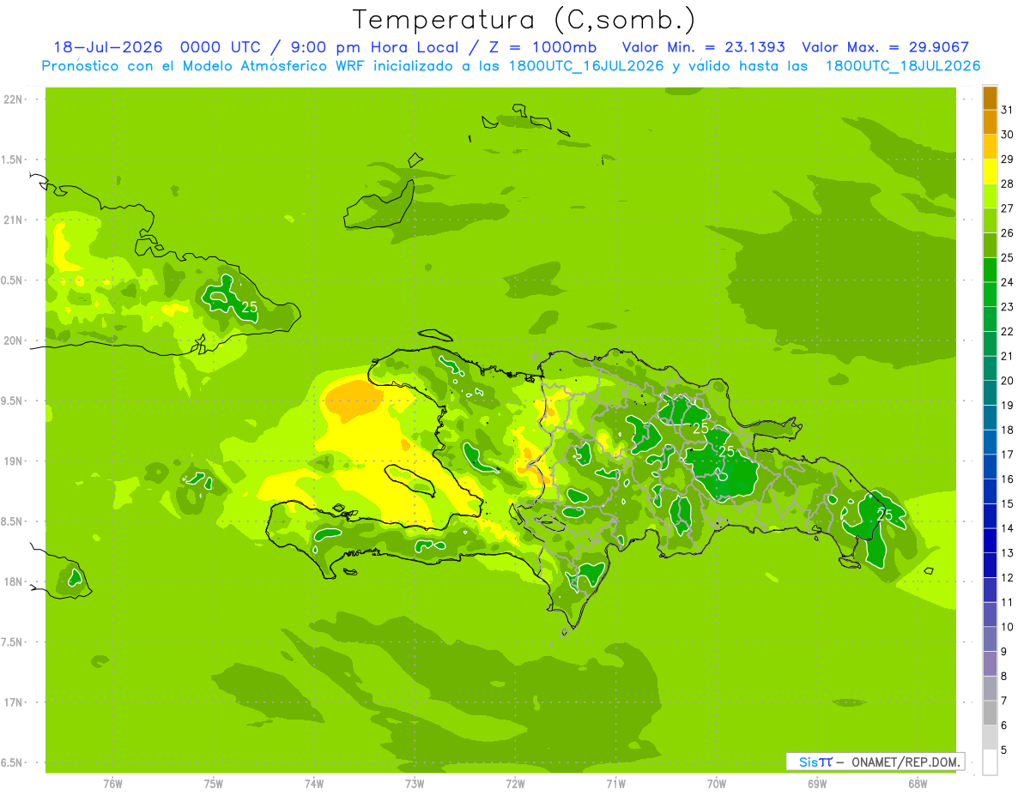This screenshot has width=1030, height=795.
Task: Click the "1800UTC_18JUL2026" valid-until time text
Action: coord(903,66)
